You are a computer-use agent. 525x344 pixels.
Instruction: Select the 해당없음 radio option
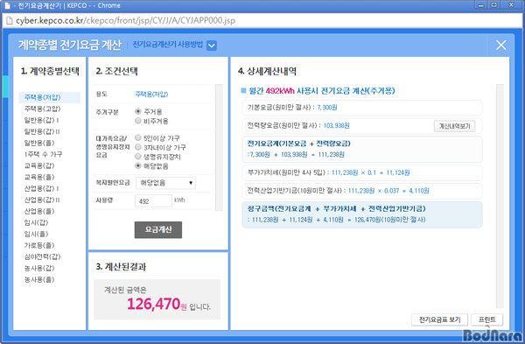(138, 165)
